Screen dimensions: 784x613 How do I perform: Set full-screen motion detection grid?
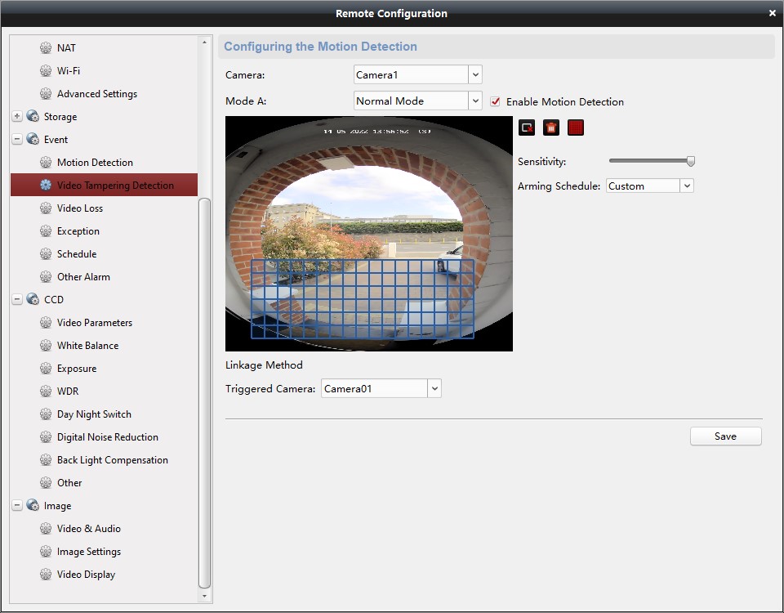point(576,127)
